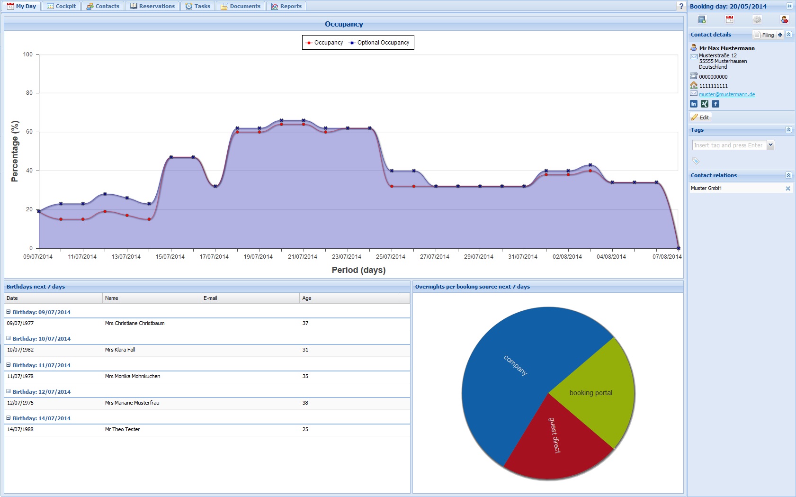The image size is (796, 497).
Task: Click the help question mark icon
Action: coord(681,6)
